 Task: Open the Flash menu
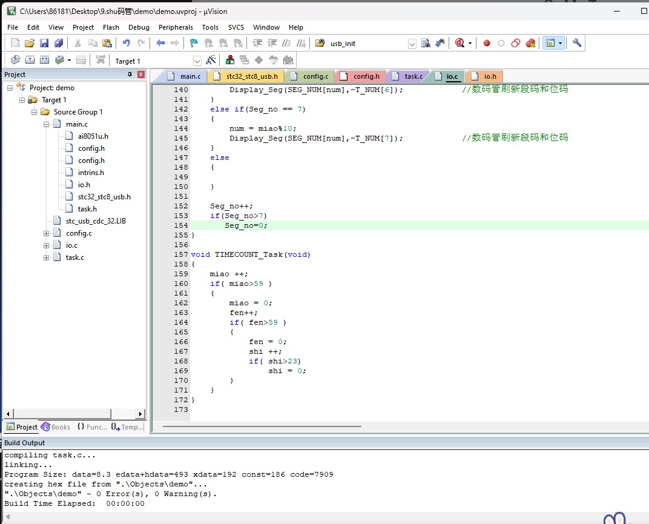point(111,27)
